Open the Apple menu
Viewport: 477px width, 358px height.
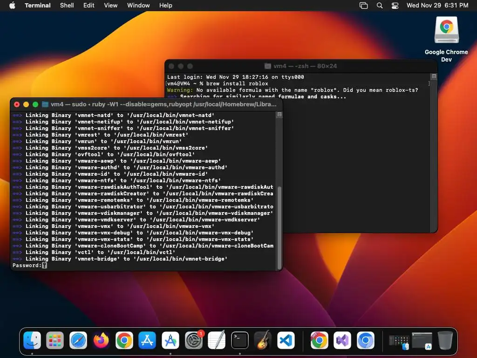coord(12,5)
